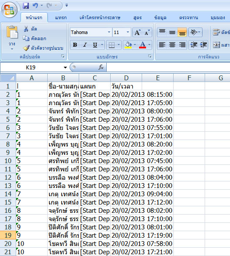Screen dimensions: 230x256
Task: Expand the borders dropdown arrow
Action: coord(119,45)
